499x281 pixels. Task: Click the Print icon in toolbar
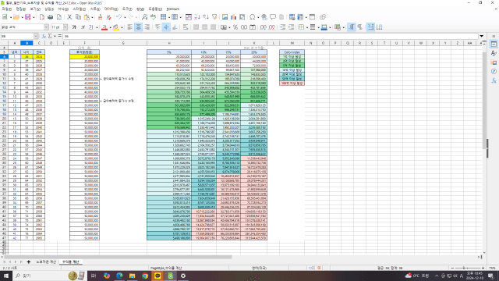pos(50,17)
